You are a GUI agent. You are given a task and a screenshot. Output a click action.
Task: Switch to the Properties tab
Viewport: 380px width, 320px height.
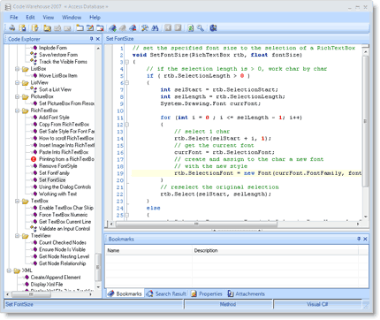coord(207,293)
